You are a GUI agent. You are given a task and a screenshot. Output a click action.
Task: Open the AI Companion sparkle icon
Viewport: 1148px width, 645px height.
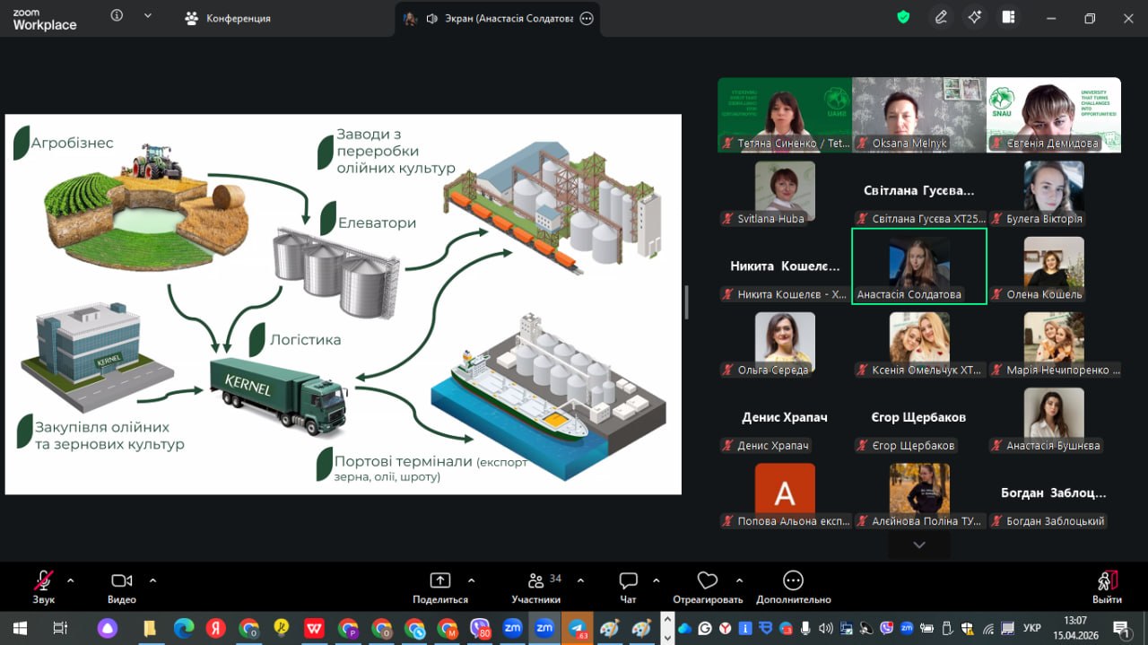click(975, 17)
